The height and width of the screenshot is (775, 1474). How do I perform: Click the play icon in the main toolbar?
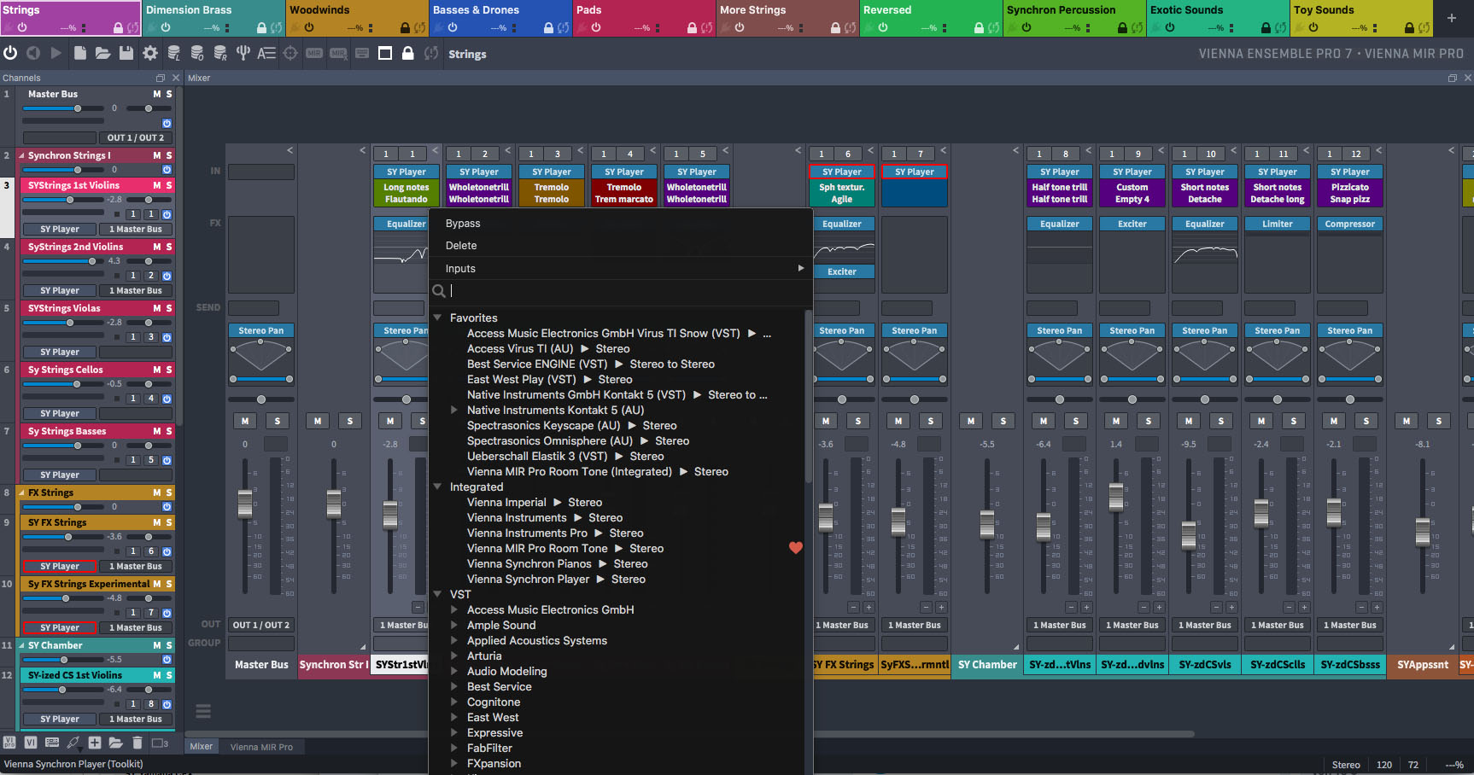(56, 53)
